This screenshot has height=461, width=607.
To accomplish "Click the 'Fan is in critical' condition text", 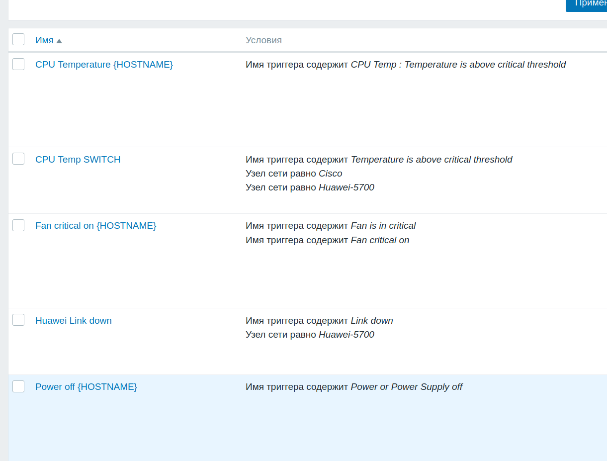I will pyautogui.click(x=383, y=226).
